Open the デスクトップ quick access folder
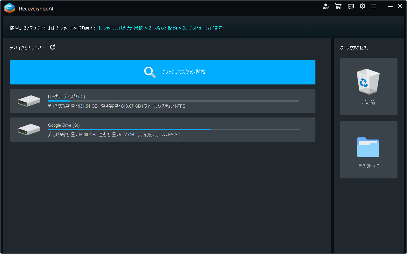This screenshot has height=254, width=407. 369,149
